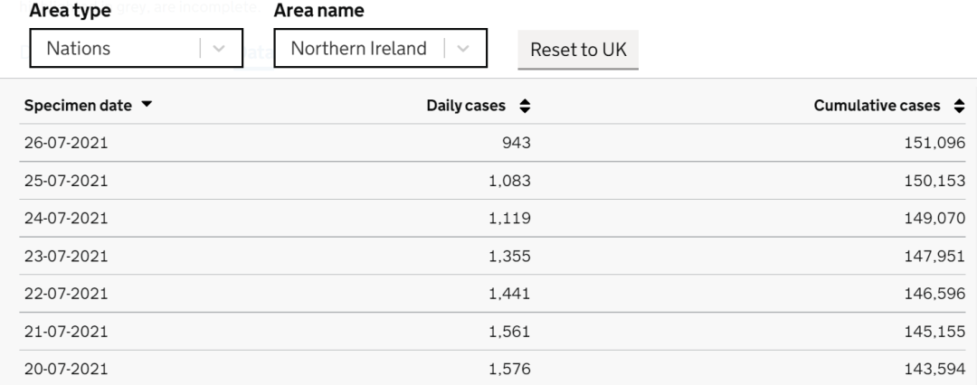
Task: Click the Area name label
Action: pyautogui.click(x=318, y=12)
